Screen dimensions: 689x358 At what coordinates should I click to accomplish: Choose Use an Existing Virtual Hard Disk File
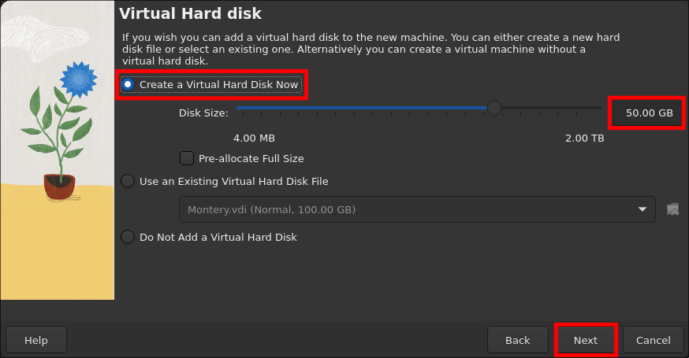tap(128, 182)
